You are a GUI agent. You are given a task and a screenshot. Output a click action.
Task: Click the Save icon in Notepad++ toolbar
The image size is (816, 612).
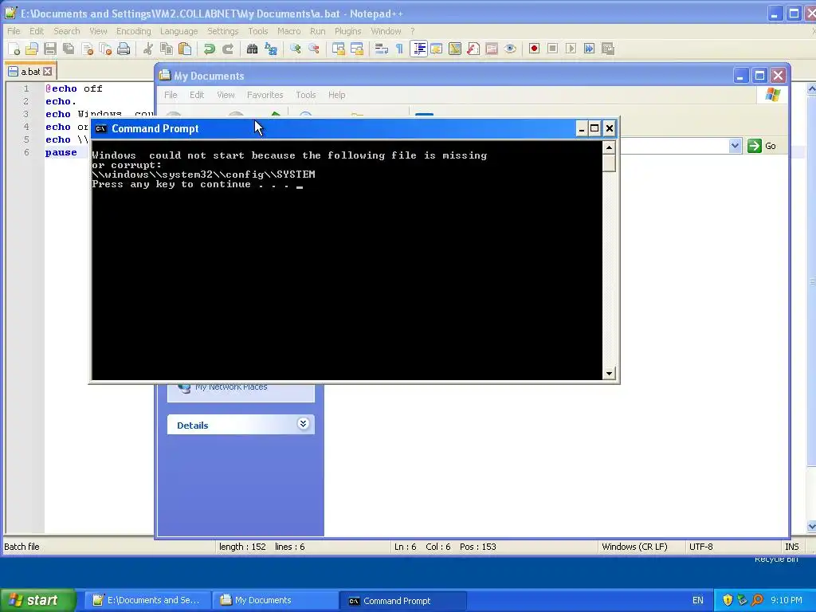coord(50,49)
